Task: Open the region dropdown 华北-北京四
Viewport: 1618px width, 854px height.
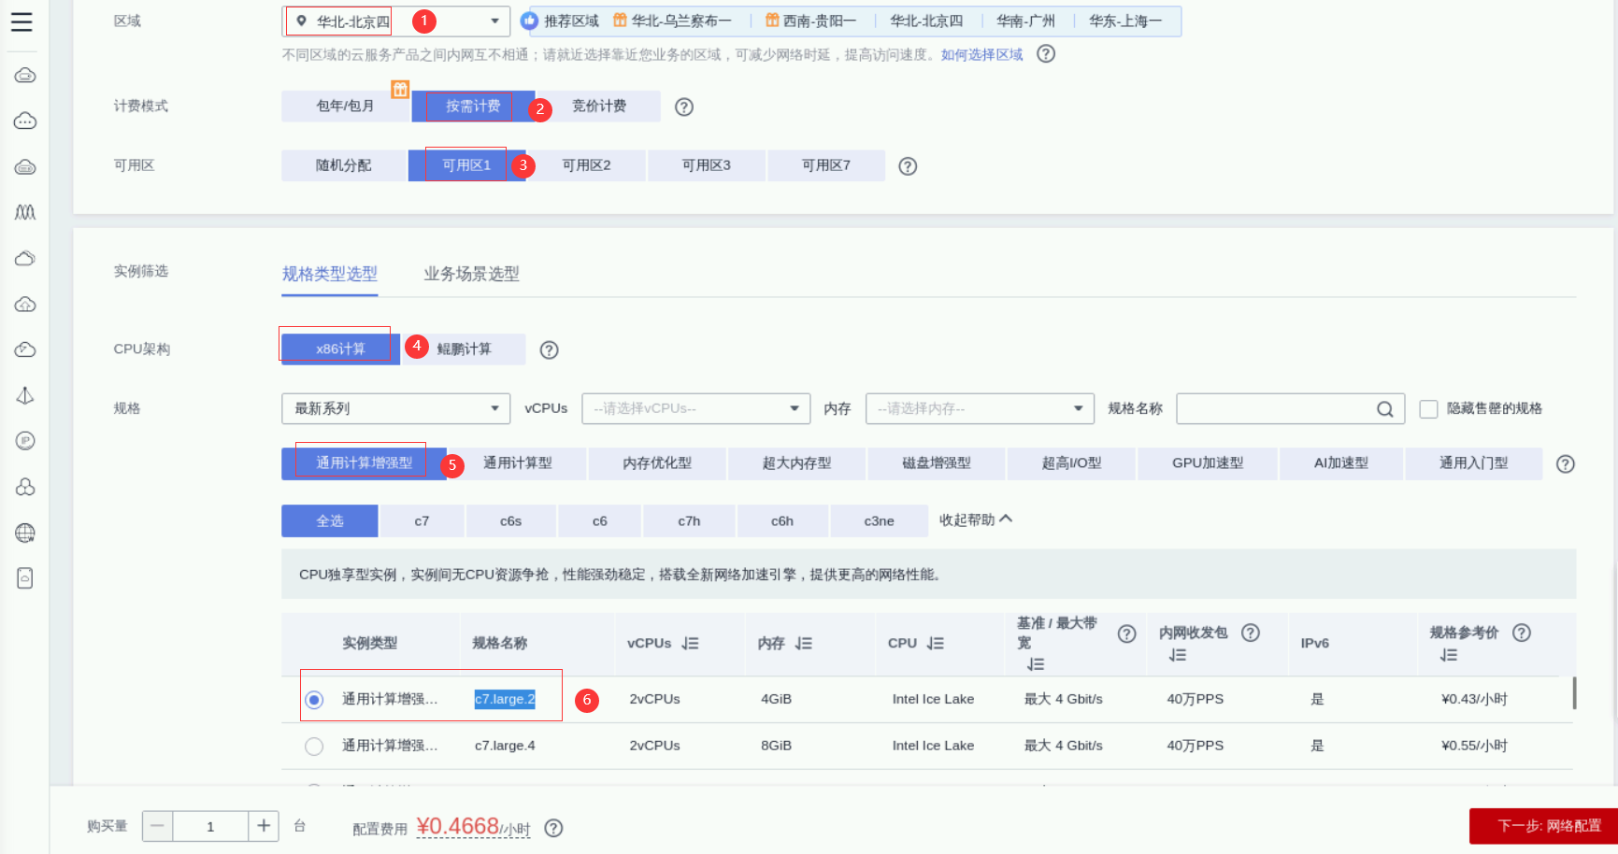Action: pyautogui.click(x=396, y=21)
